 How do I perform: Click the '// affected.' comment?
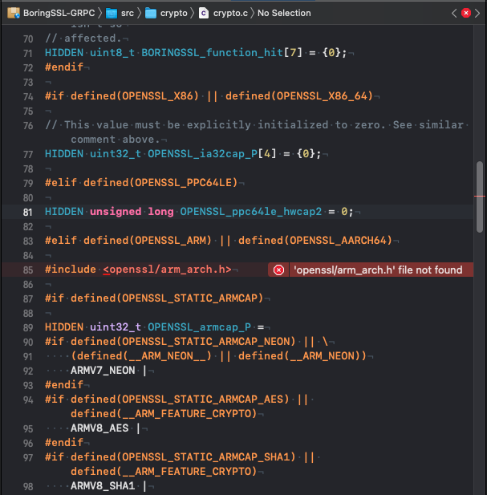(x=83, y=39)
